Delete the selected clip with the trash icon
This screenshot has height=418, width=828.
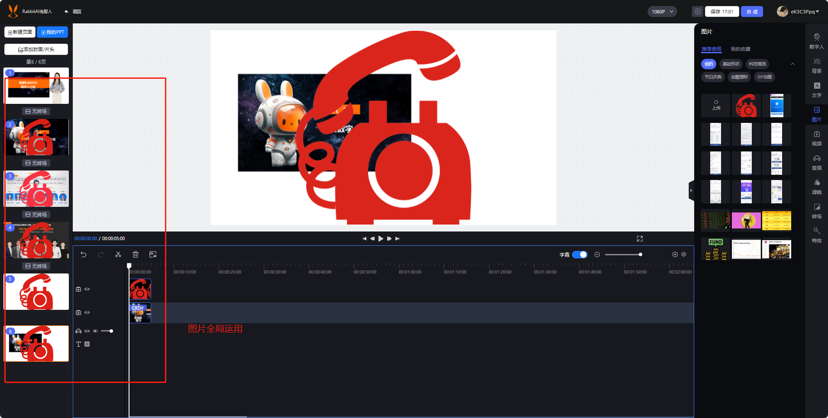tap(136, 254)
